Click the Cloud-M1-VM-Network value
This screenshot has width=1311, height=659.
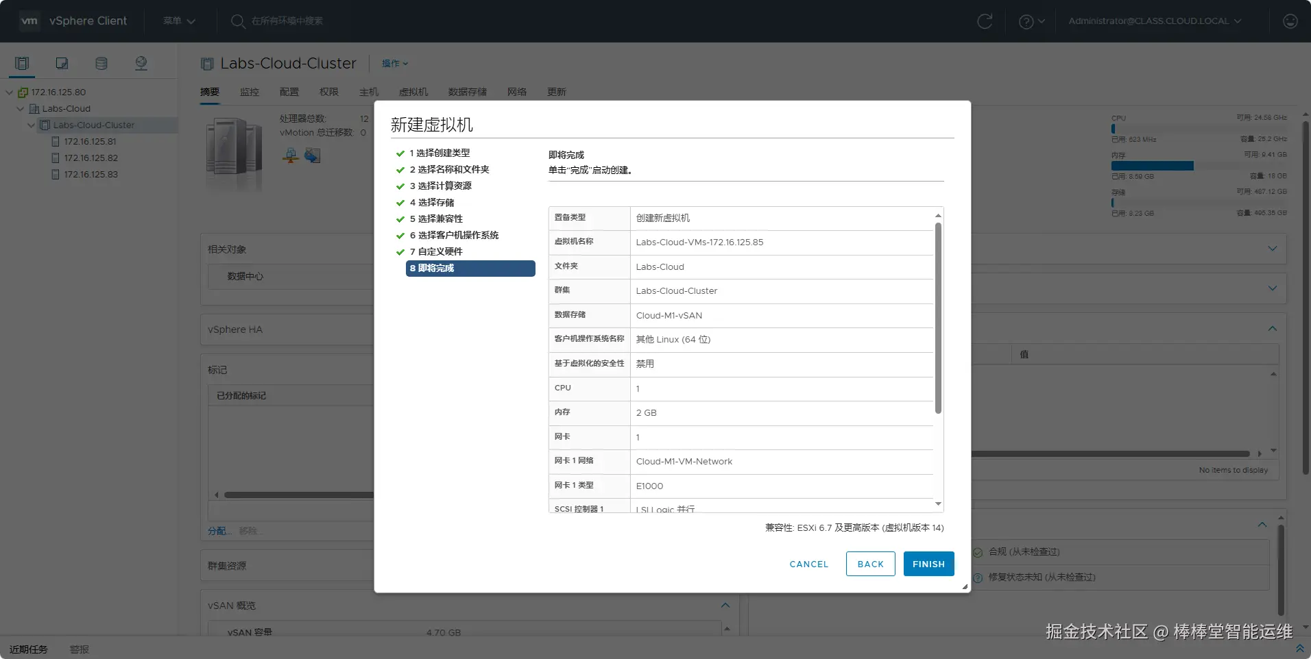[684, 462]
